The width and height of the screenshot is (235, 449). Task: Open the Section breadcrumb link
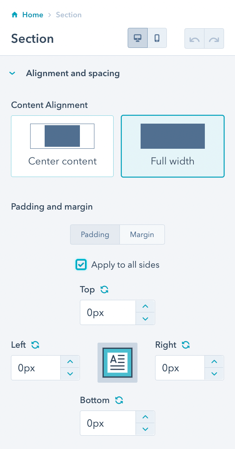pos(69,15)
